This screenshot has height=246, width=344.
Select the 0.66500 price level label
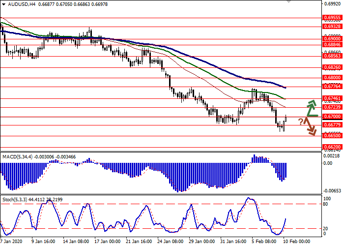pos(332,136)
